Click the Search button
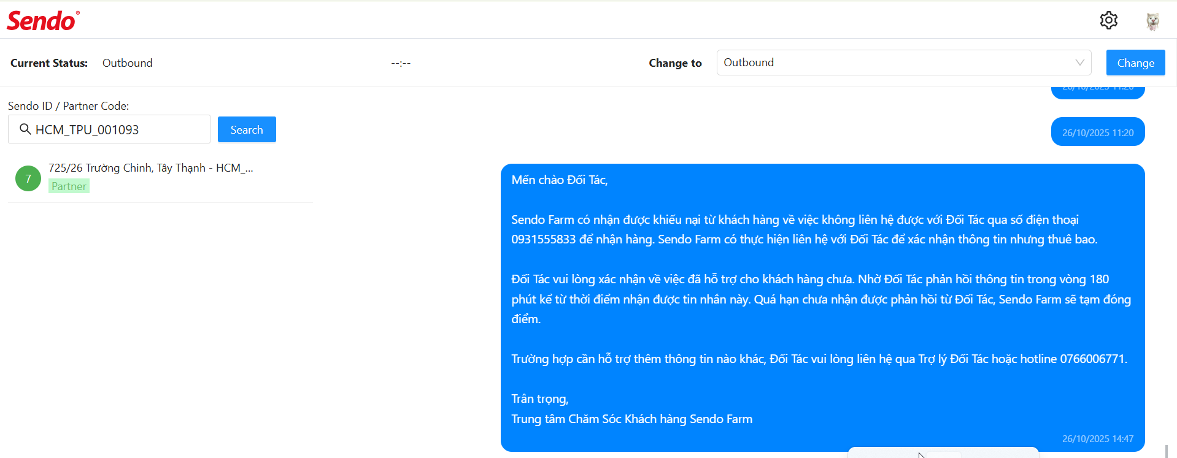1177x458 pixels. 247,129
